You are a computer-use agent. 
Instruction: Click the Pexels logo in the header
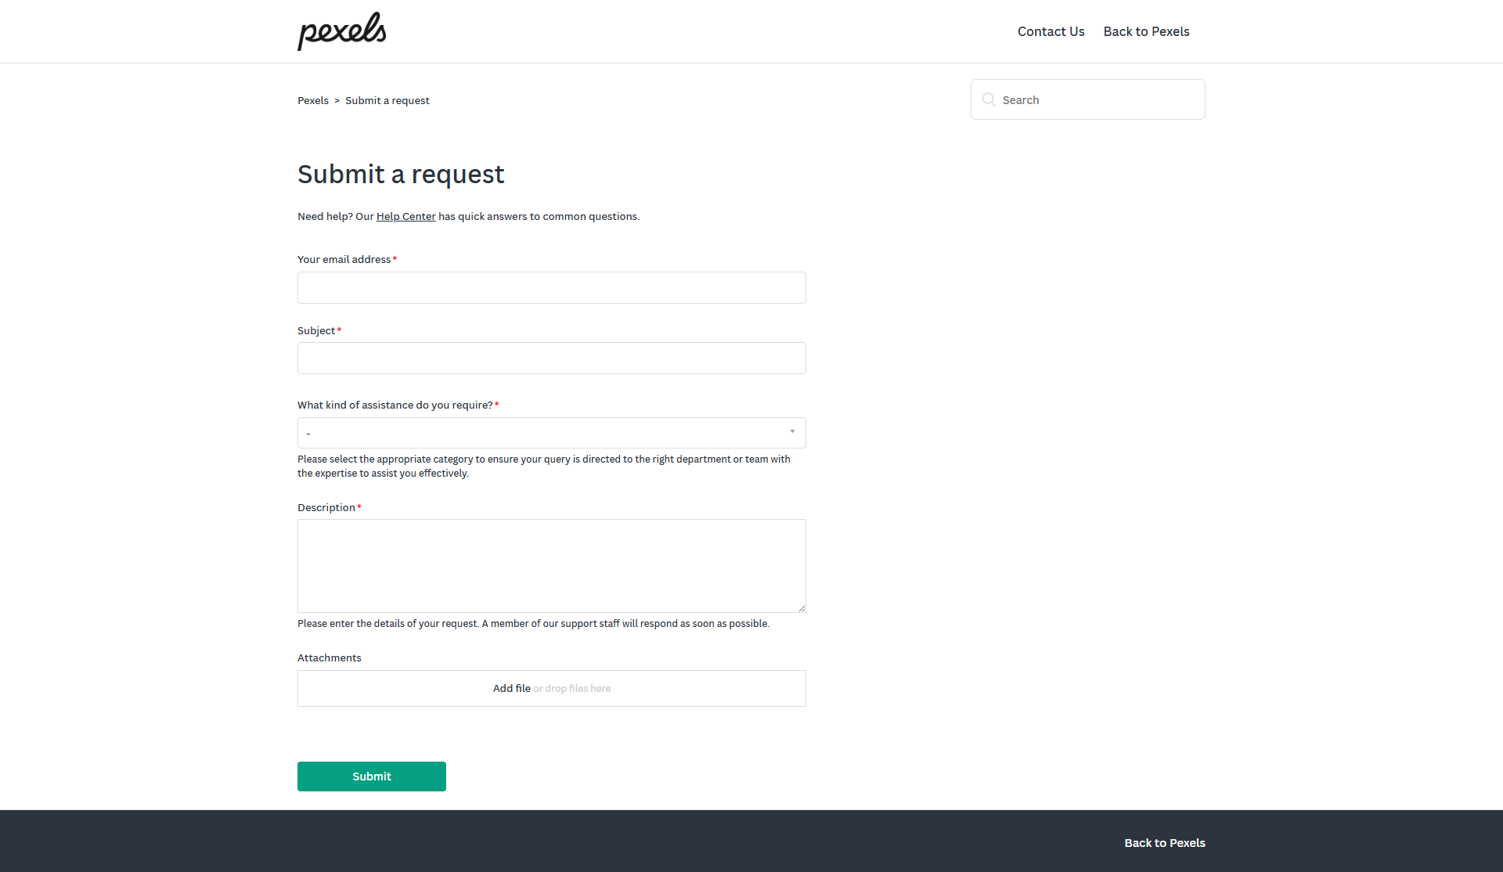pyautogui.click(x=342, y=31)
